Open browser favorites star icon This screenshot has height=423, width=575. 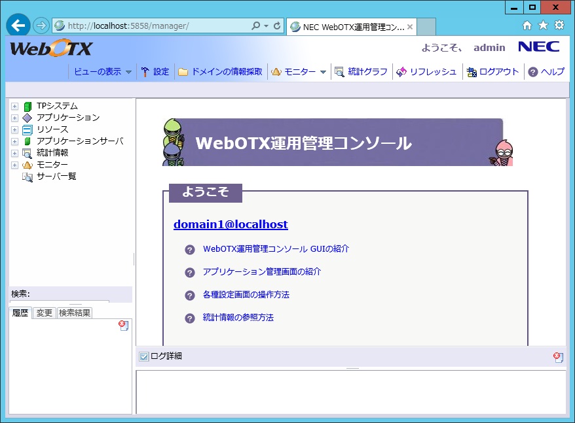point(543,25)
